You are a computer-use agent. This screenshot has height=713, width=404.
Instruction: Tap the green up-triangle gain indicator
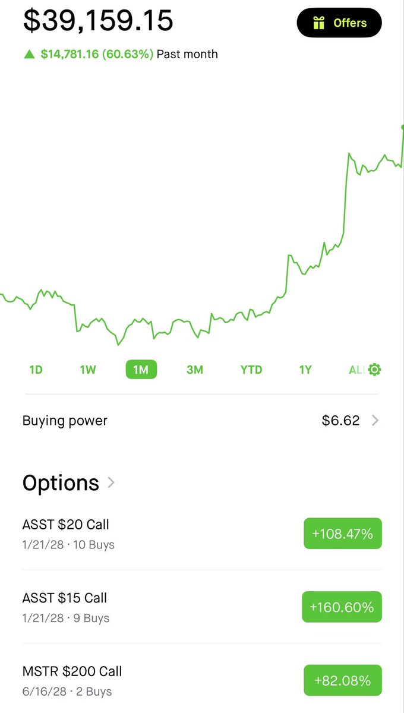tap(29, 55)
